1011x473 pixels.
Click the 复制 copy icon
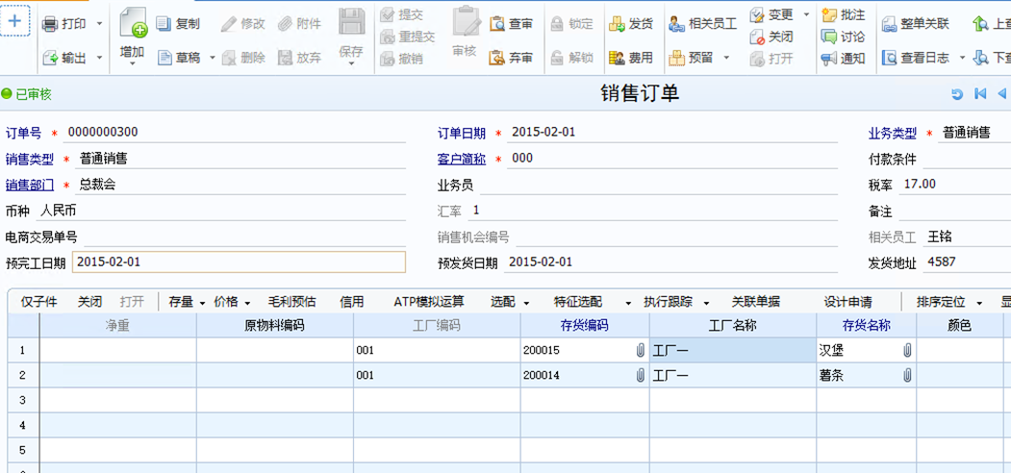pyautogui.click(x=164, y=24)
